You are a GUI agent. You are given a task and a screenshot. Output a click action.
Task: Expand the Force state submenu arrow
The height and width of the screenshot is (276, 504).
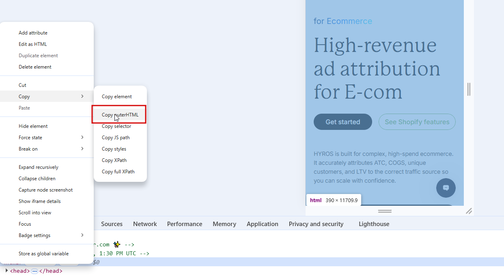pyautogui.click(x=82, y=138)
